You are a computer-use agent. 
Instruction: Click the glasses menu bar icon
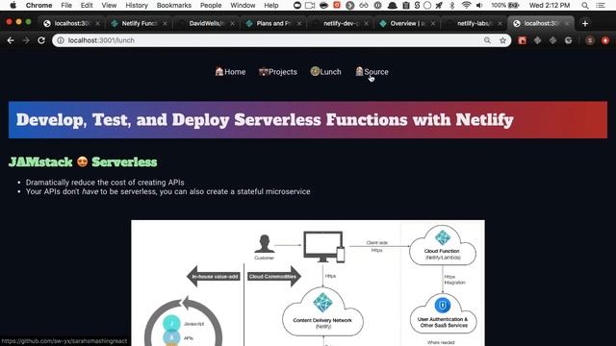pyautogui.click(x=364, y=6)
